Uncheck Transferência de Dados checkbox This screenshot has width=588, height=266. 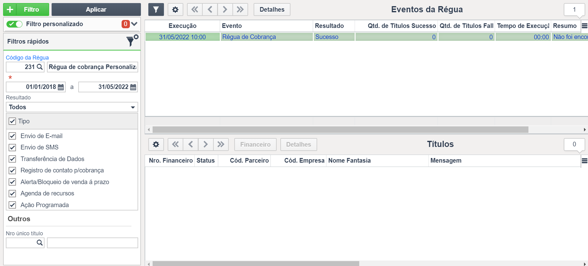[x=12, y=159]
